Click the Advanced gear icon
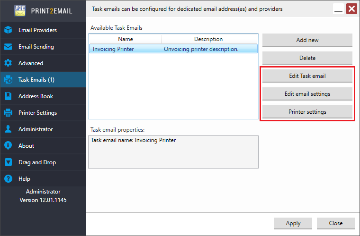360x236 pixels. pyautogui.click(x=8, y=63)
